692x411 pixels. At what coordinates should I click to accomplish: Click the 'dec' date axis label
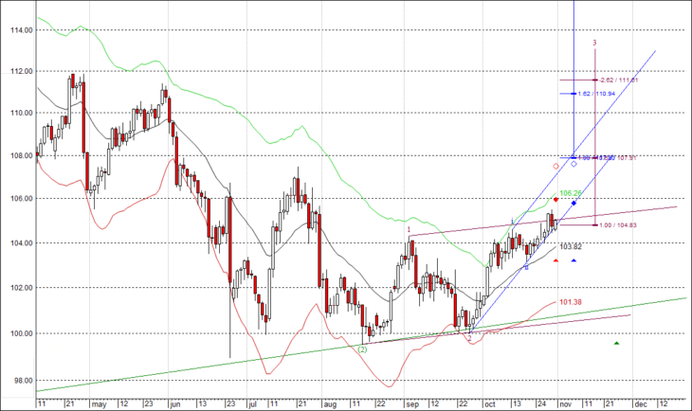pos(641,404)
